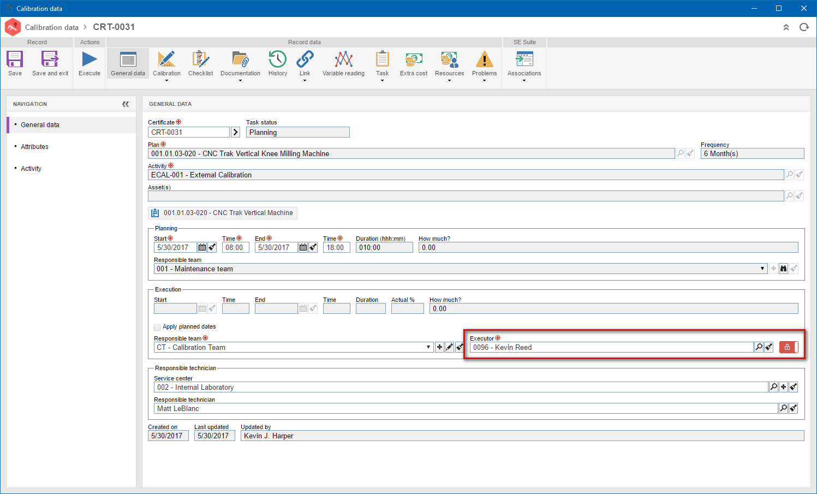Viewport: 817px width, 494px height.
Task: Click the planned End date 5/30/2017 field
Action: [x=276, y=247]
